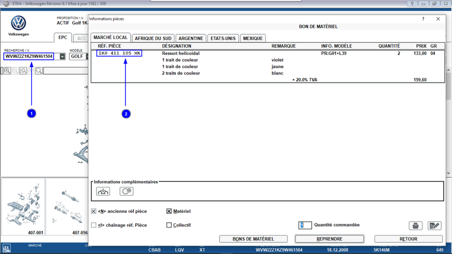452x254 pixels.
Task: Close the Informations pièces dialog
Action: (438, 19)
